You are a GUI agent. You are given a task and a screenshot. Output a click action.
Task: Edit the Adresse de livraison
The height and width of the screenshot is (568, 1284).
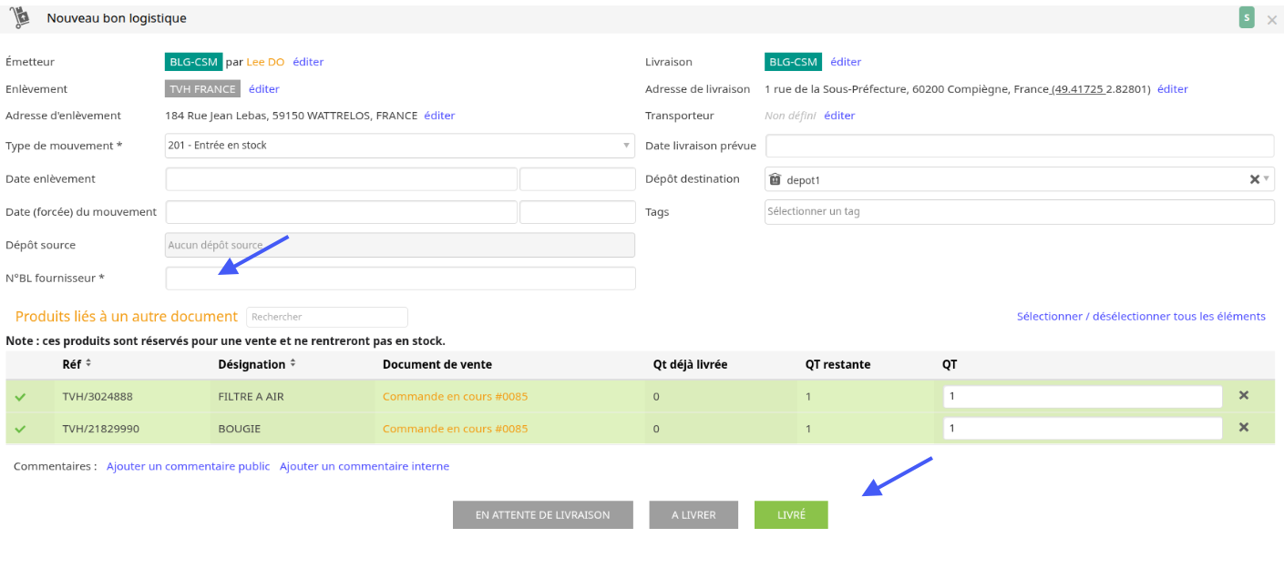point(1173,89)
